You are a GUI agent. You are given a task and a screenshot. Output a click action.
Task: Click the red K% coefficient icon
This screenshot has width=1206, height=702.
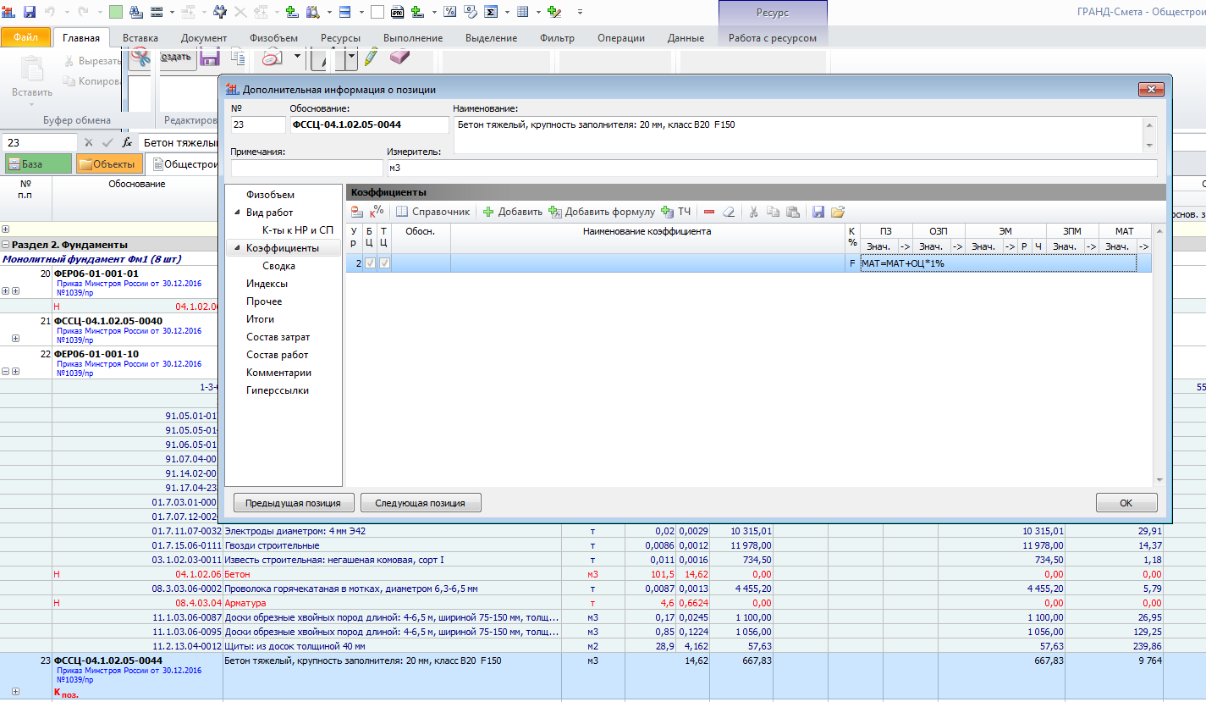click(377, 212)
